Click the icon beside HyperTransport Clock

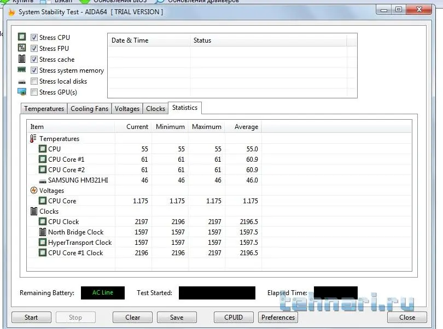click(x=42, y=242)
